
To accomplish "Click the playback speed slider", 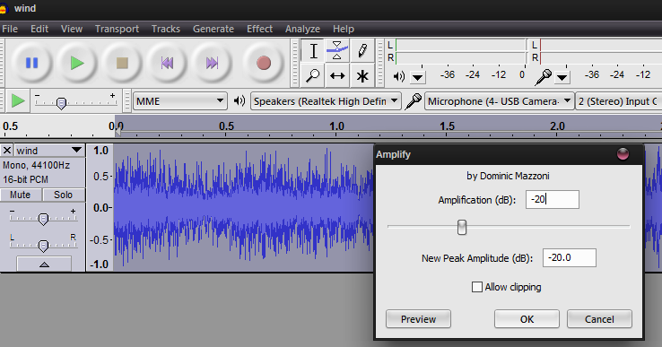I will click(61, 103).
